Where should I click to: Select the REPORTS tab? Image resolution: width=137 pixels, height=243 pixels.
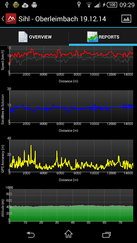(x=103, y=37)
